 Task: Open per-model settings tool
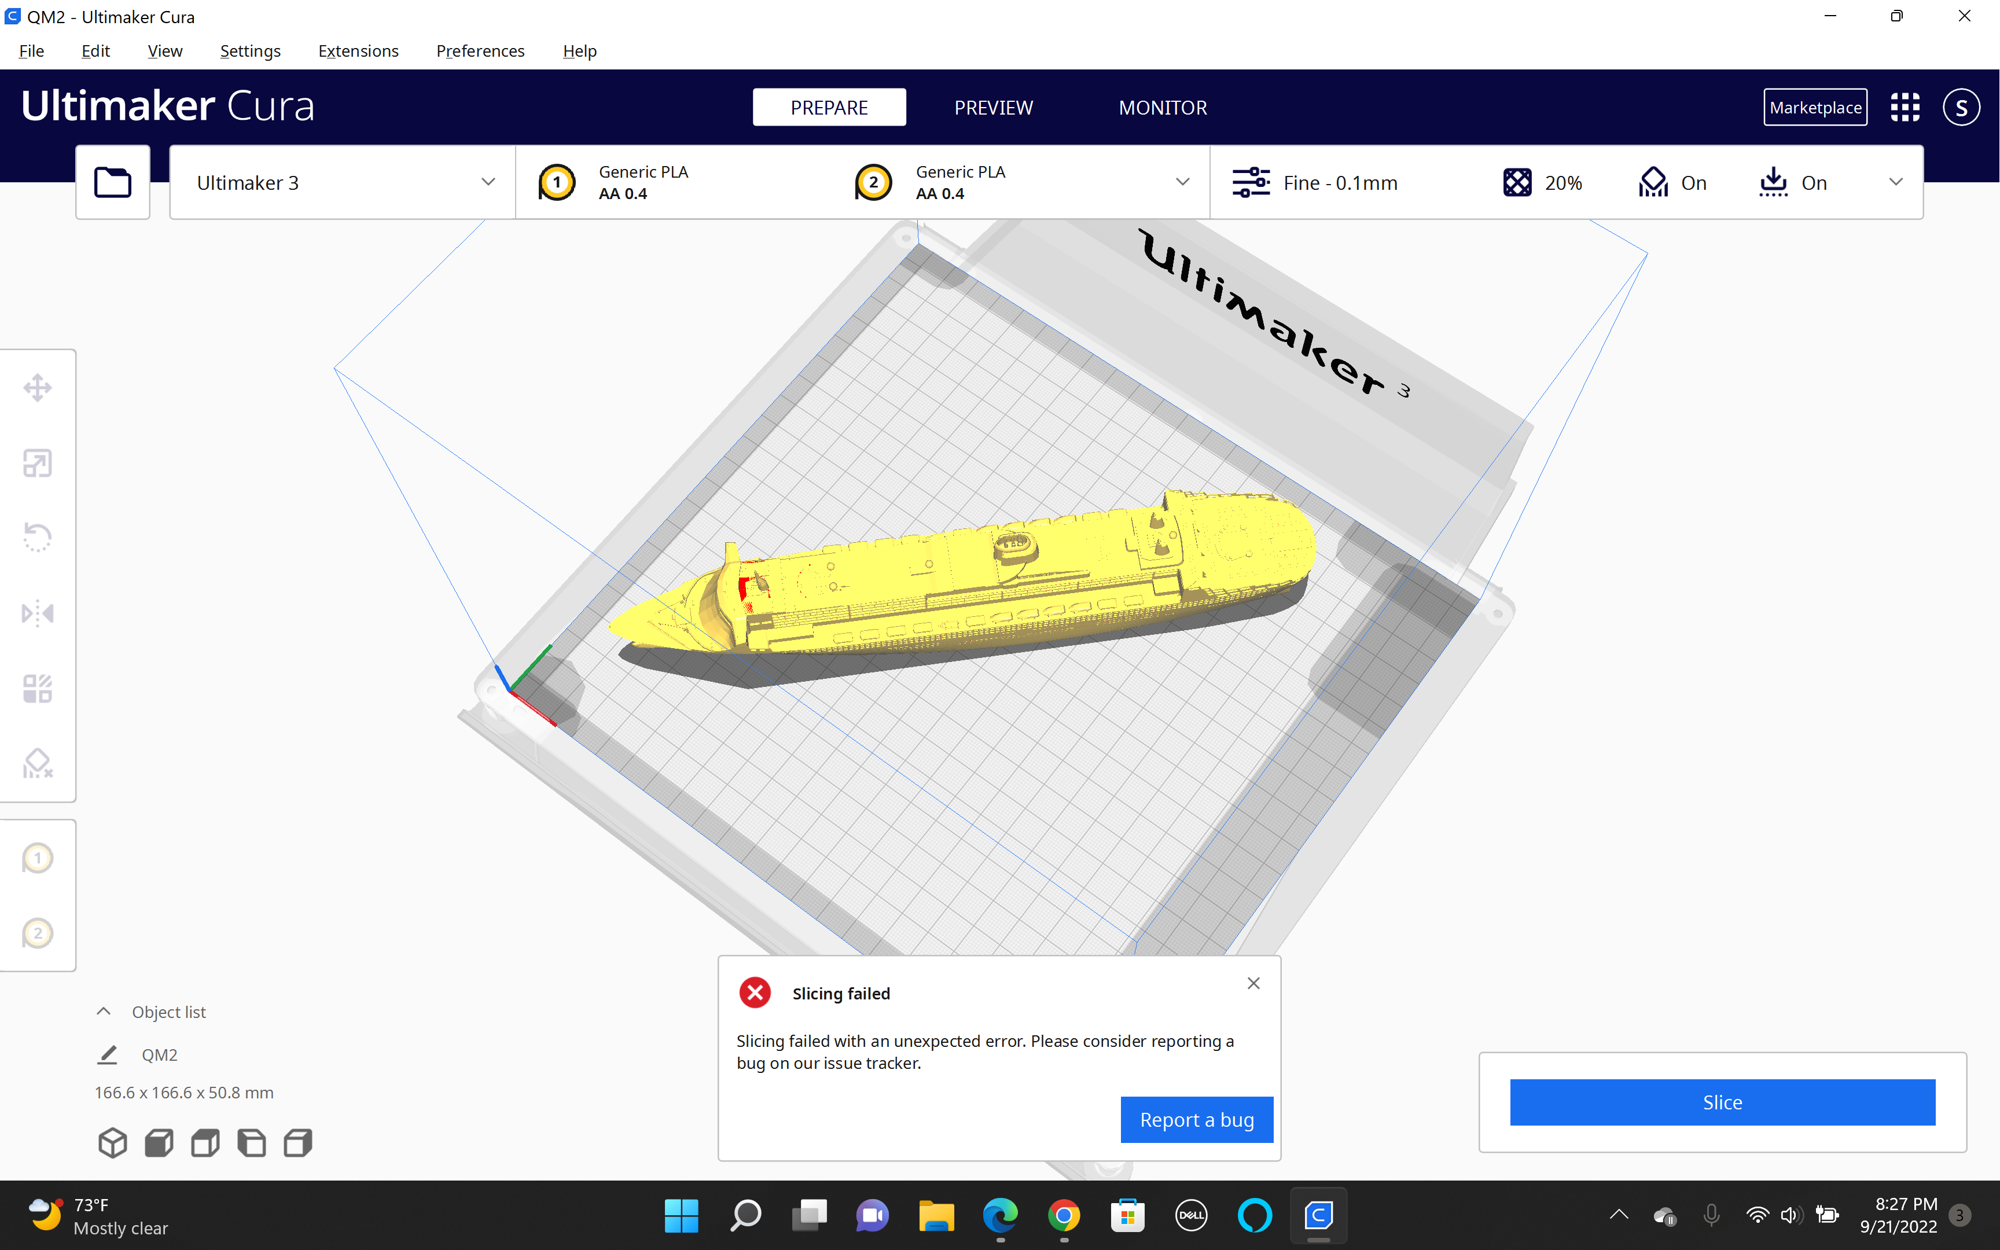37,688
